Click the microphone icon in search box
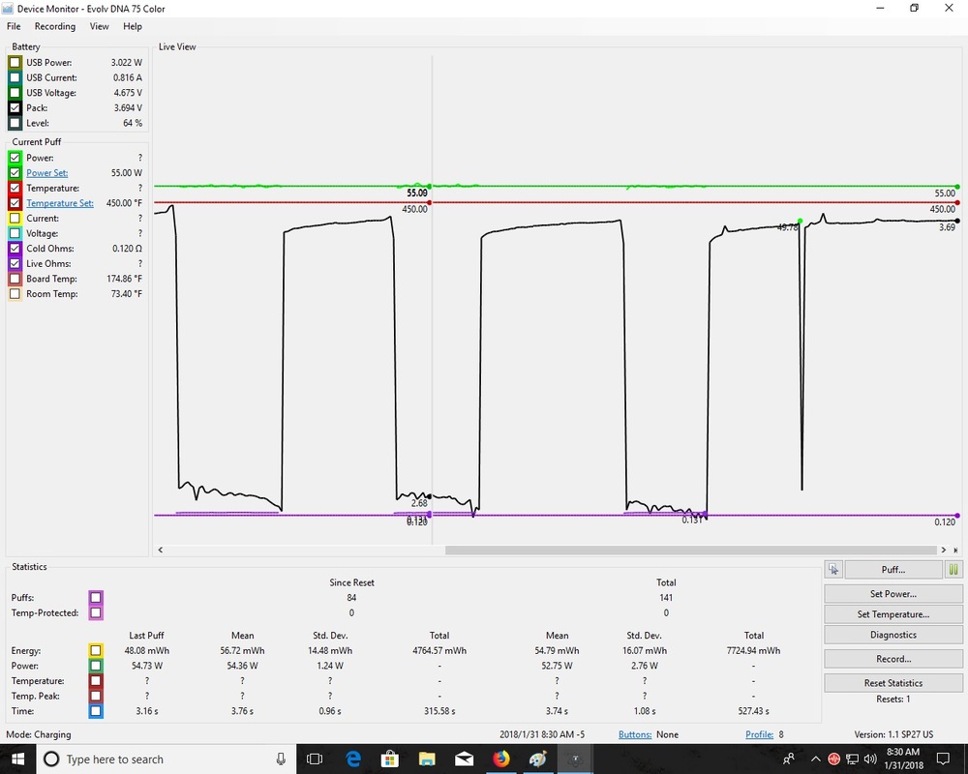Image resolution: width=968 pixels, height=774 pixels. pyautogui.click(x=281, y=759)
